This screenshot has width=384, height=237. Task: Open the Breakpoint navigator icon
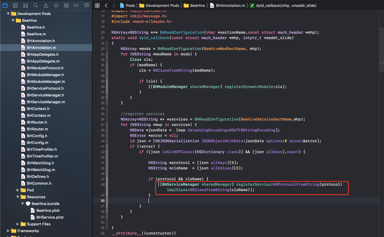coord(76,5)
